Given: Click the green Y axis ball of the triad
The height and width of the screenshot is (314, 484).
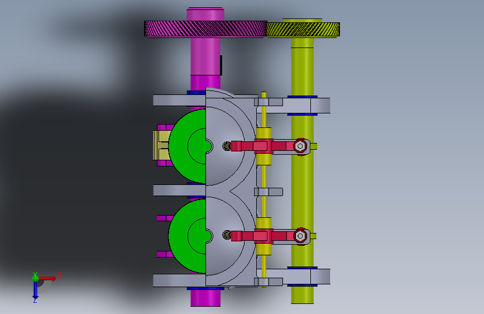Looking at the screenshot, I should point(35,278).
